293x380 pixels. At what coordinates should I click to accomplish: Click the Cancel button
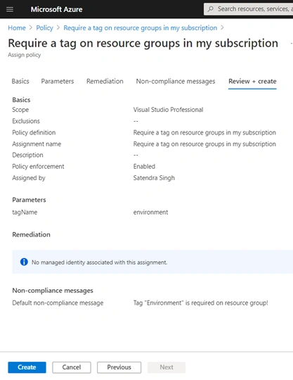pos(72,367)
